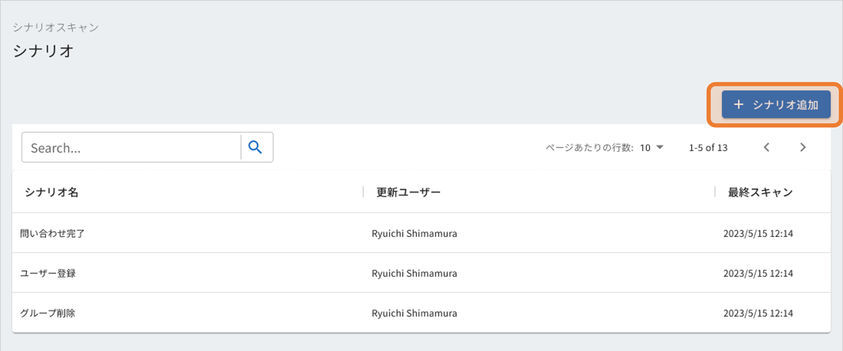Sort by 更新ユーザー column header
Viewport: 843px width, 351px height.
[x=408, y=192]
